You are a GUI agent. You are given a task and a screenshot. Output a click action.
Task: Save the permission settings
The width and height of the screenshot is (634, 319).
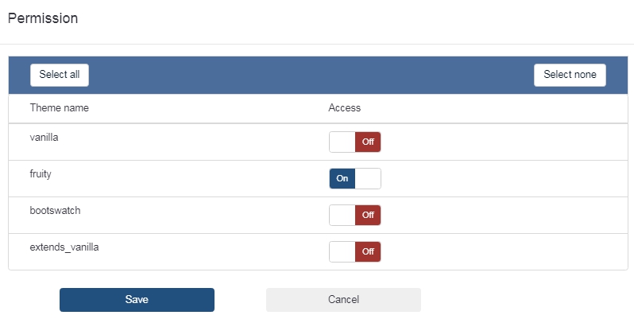coord(137,300)
